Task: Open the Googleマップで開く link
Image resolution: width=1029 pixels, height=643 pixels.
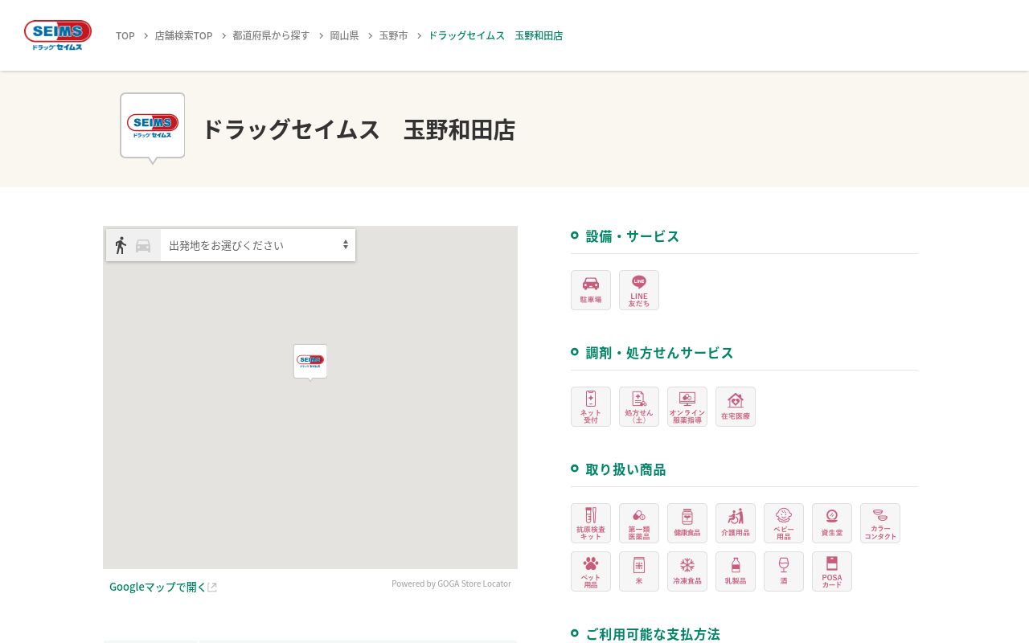Action: [x=163, y=587]
